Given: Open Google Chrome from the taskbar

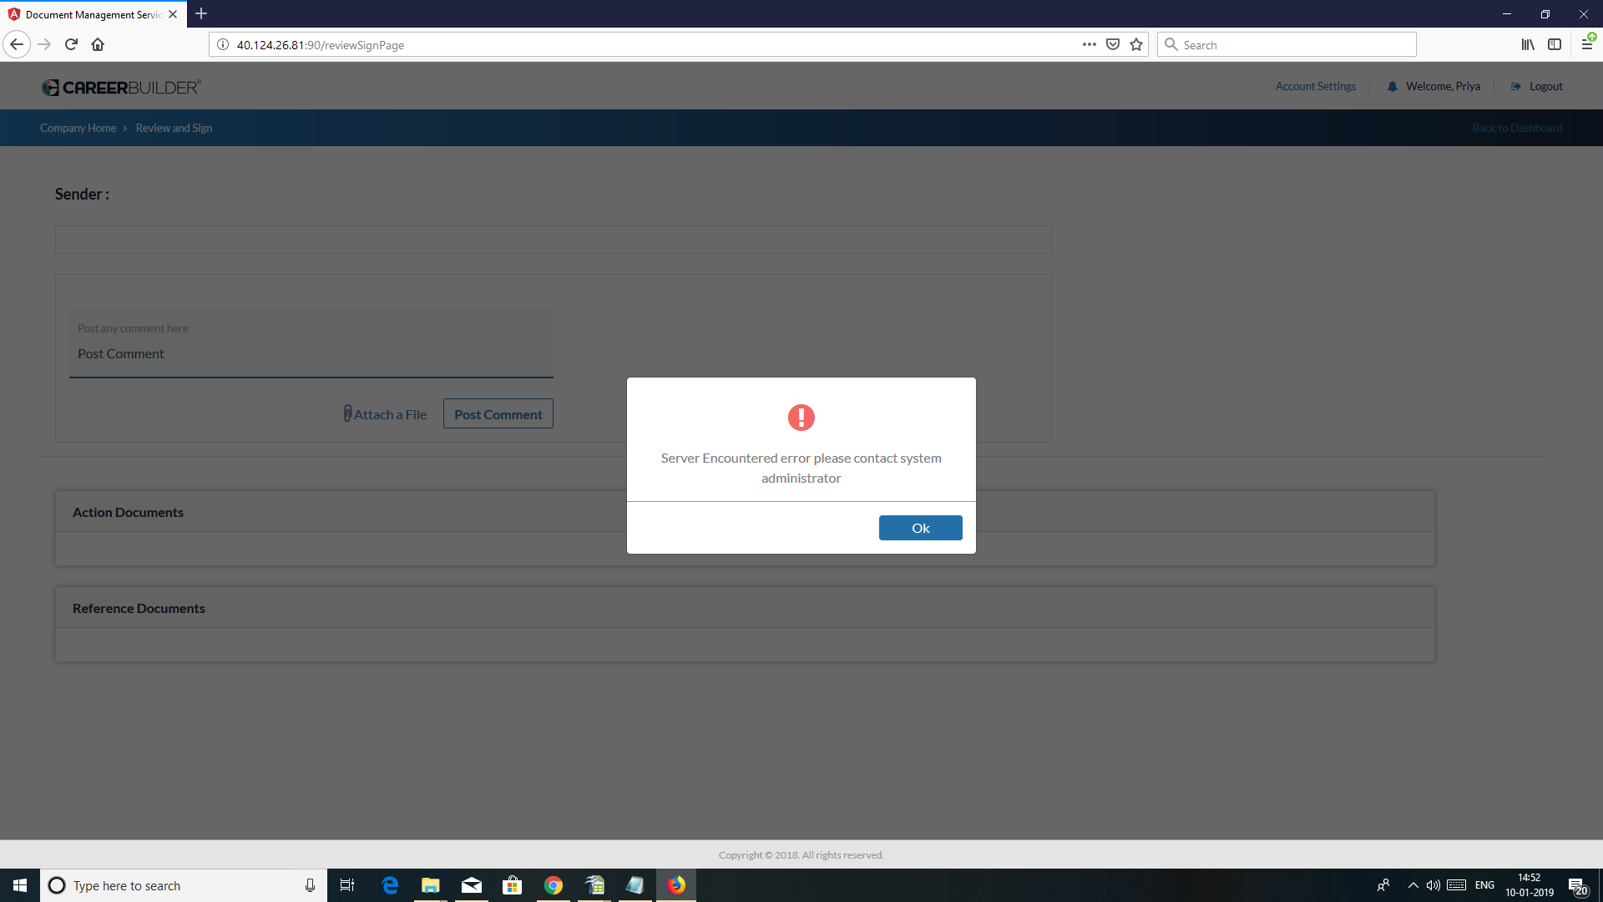Looking at the screenshot, I should point(553,884).
